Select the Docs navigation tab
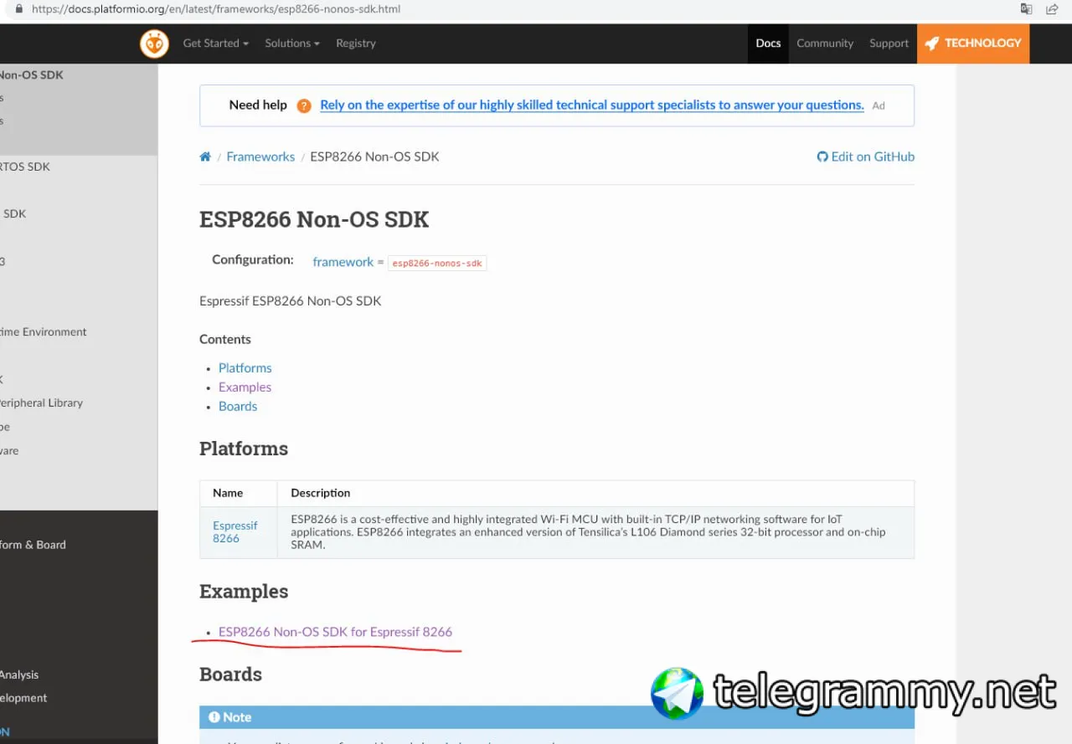 (768, 44)
